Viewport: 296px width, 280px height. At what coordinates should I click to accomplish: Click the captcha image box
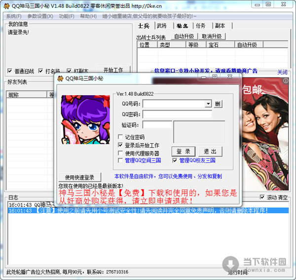pyautogui.click(x=199, y=132)
